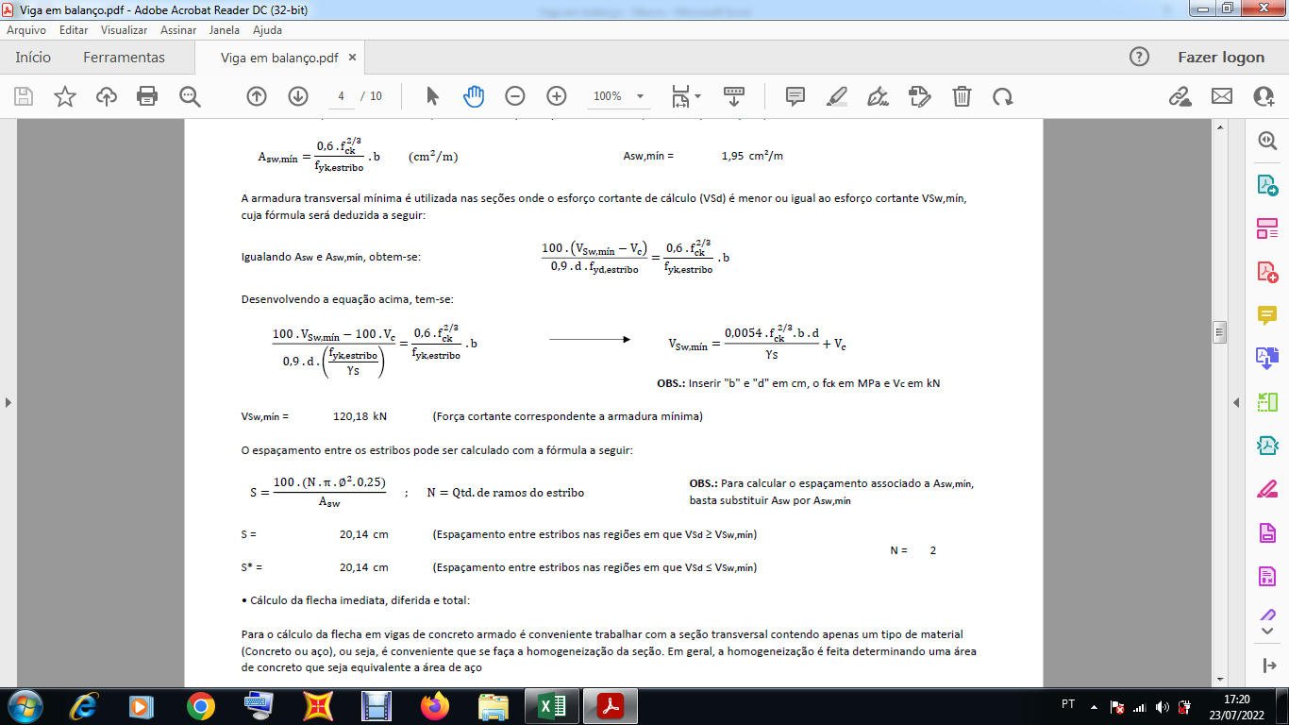
Task: Switch to the Ferramentas tab
Action: point(124,58)
